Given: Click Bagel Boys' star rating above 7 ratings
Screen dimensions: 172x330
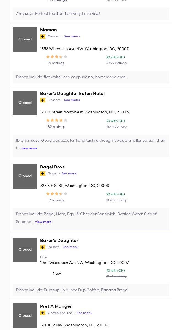Looking at the screenshot, I should (x=56, y=194).
